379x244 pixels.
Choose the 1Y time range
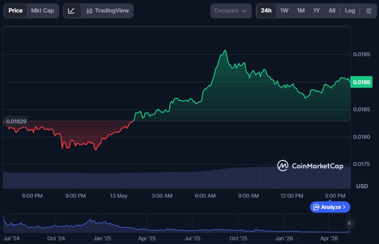(316, 11)
